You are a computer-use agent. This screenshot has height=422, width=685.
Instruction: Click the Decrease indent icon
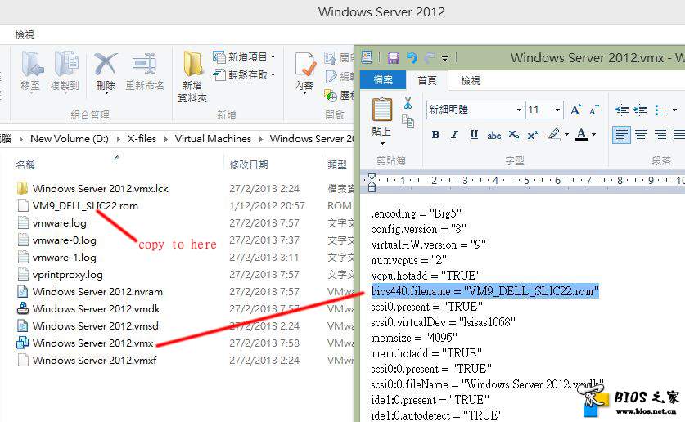coord(622,110)
